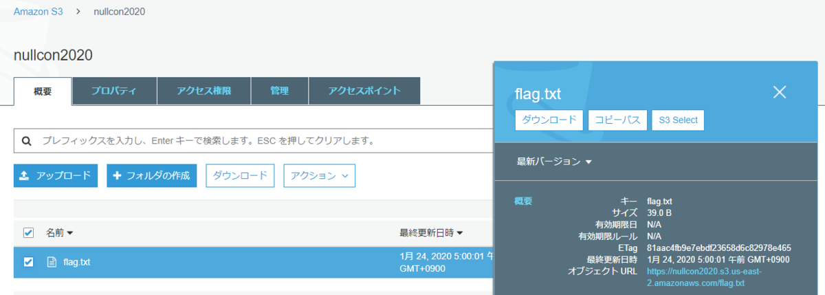Open the 管理 tab
The height and width of the screenshot is (295, 825).
[279, 91]
